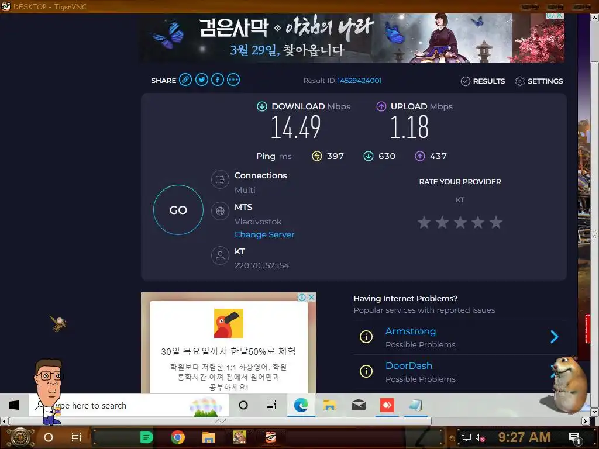This screenshot has height=449, width=599.
Task: Rate provider KT with four stars
Action: point(478,222)
